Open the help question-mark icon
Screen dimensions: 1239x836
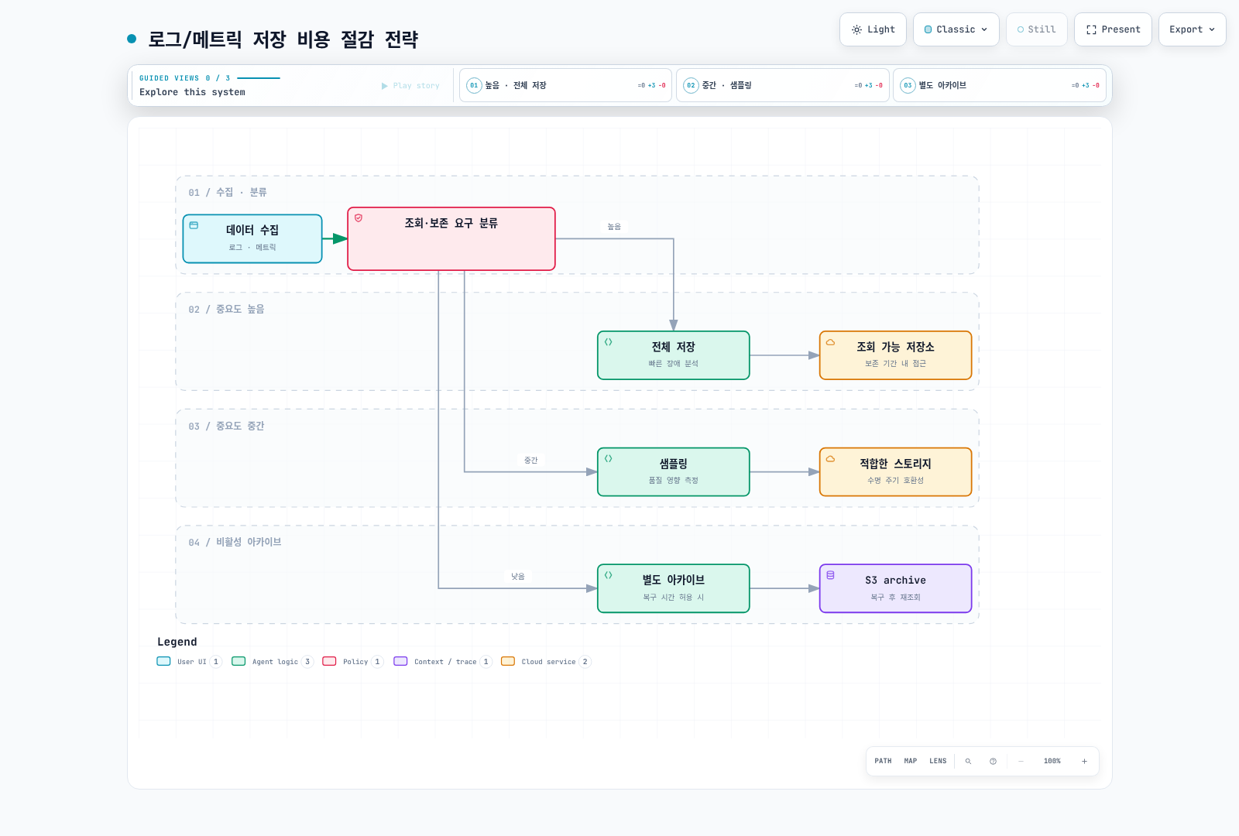(993, 762)
